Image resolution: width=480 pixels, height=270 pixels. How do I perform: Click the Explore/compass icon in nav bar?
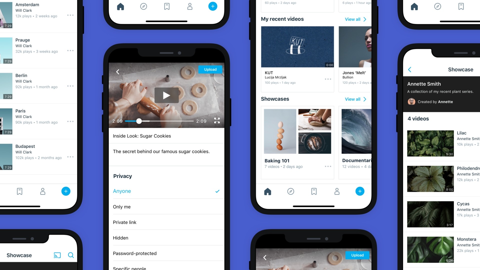click(x=143, y=6)
